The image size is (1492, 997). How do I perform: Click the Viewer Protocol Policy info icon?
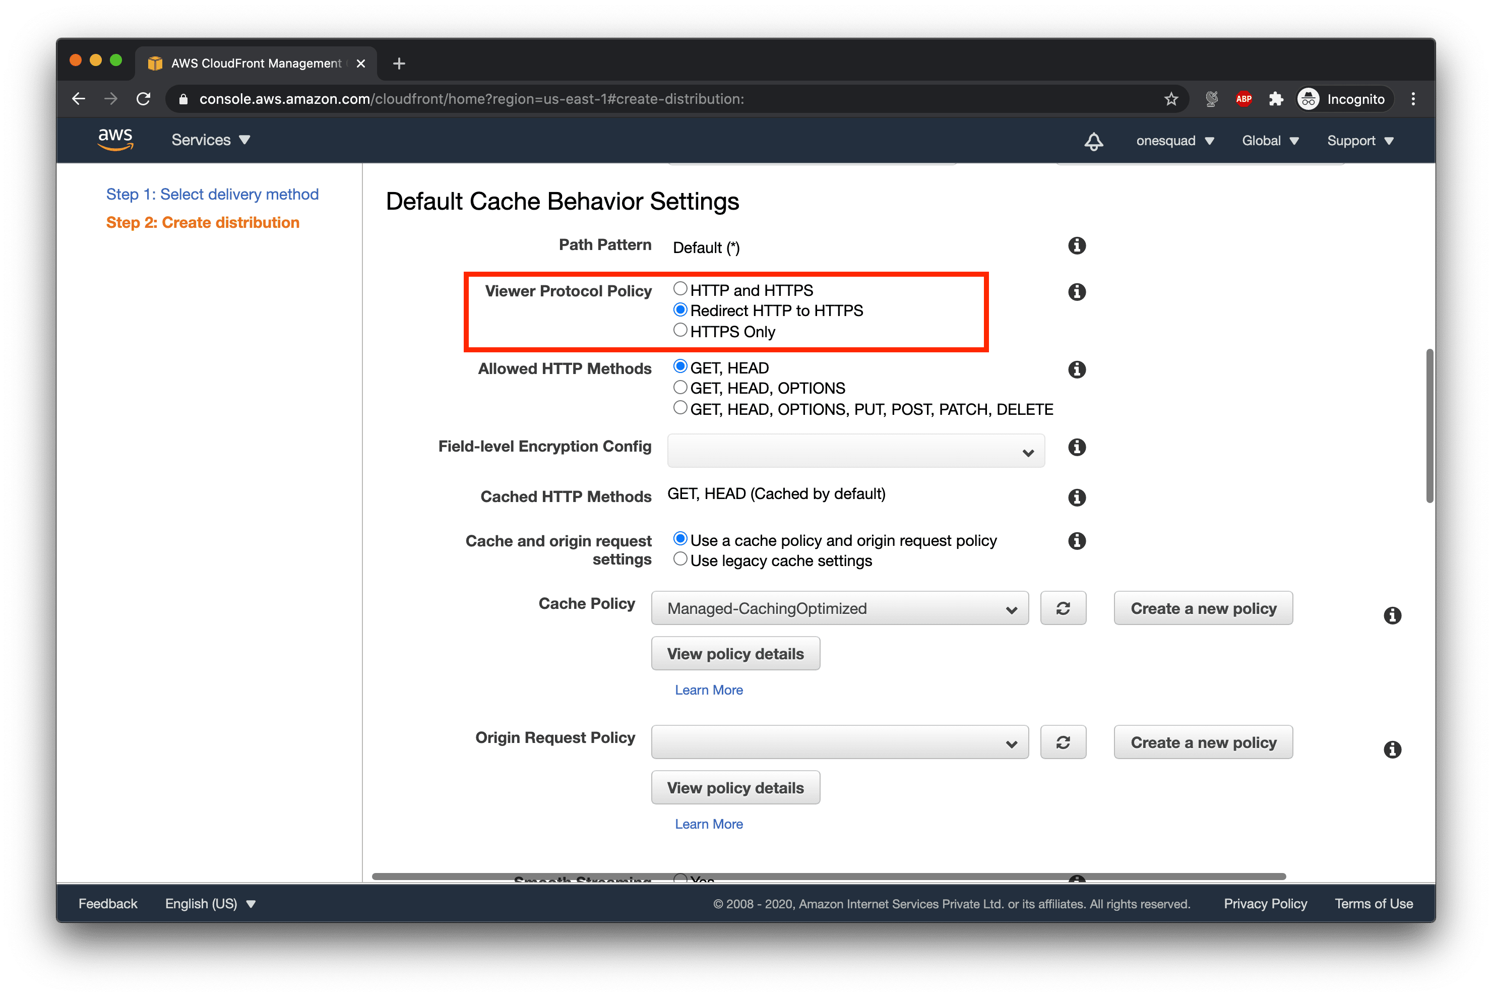1076,292
